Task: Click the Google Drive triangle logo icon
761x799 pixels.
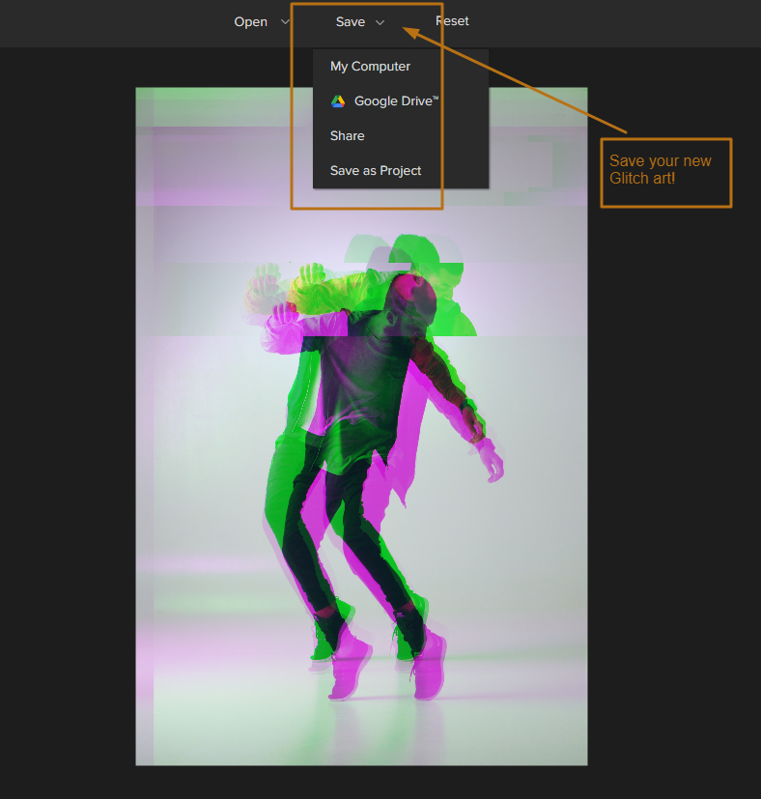Action: tap(338, 101)
